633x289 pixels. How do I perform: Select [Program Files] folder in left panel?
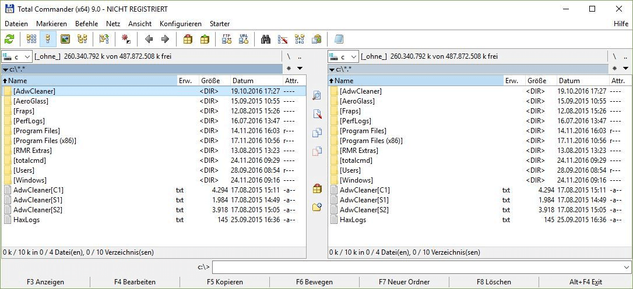(154, 131)
